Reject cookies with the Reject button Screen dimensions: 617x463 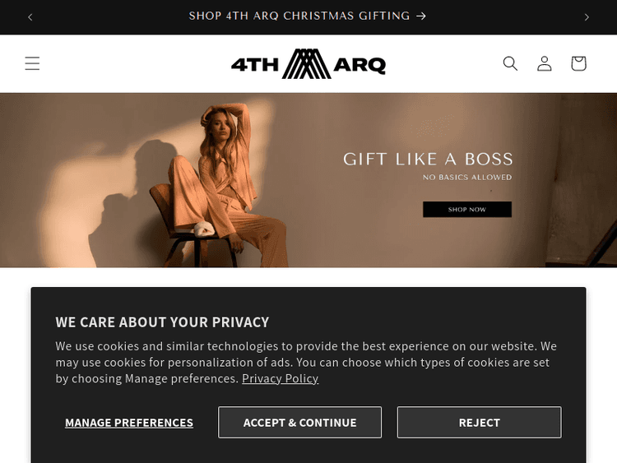click(480, 422)
